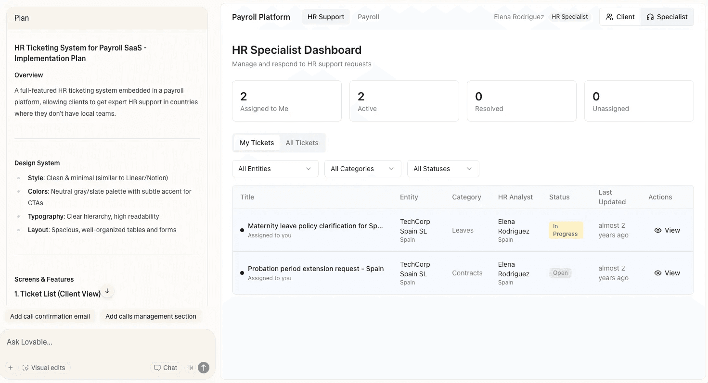Open Maternity leave policy clarification ticket title
This screenshot has width=708, height=383.
click(315, 226)
